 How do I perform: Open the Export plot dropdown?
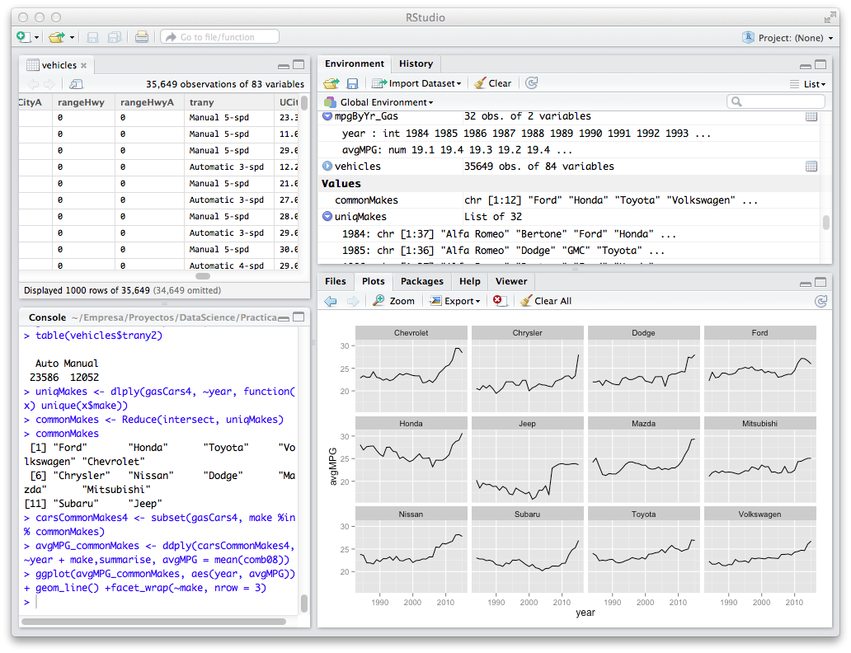pos(455,301)
